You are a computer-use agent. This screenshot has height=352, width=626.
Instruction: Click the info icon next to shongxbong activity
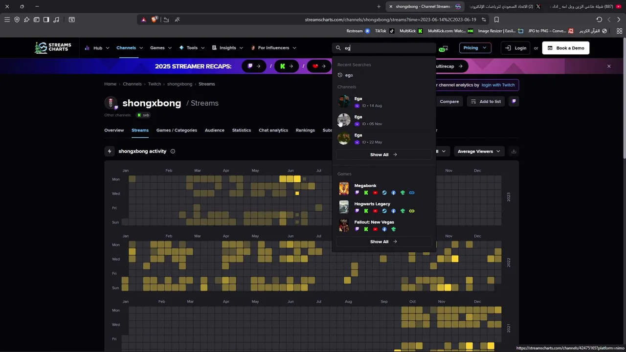173,151
